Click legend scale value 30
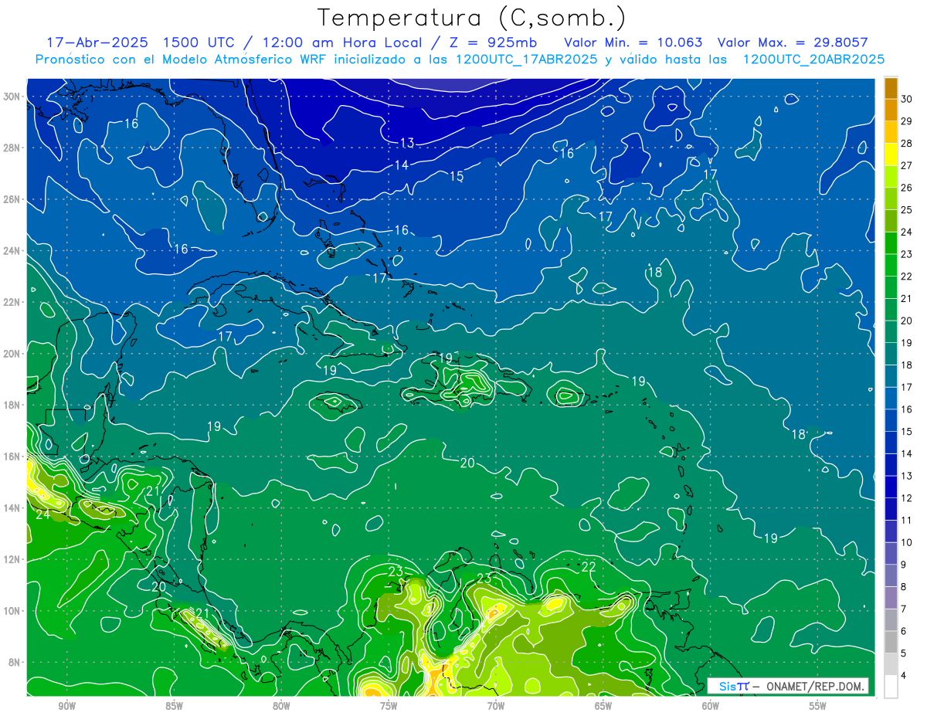 click(x=907, y=98)
